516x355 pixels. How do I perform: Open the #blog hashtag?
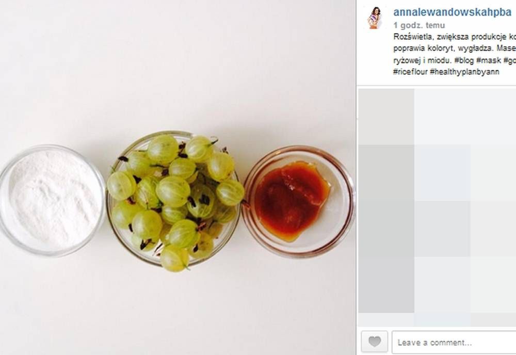(x=464, y=60)
